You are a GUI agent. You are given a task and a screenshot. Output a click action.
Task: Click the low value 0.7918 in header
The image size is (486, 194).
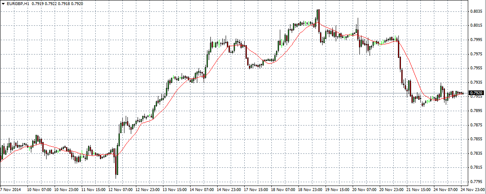[x=63, y=3]
